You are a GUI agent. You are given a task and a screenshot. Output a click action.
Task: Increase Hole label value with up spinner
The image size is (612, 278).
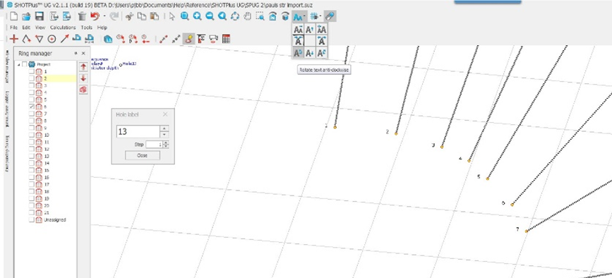[x=164, y=128]
